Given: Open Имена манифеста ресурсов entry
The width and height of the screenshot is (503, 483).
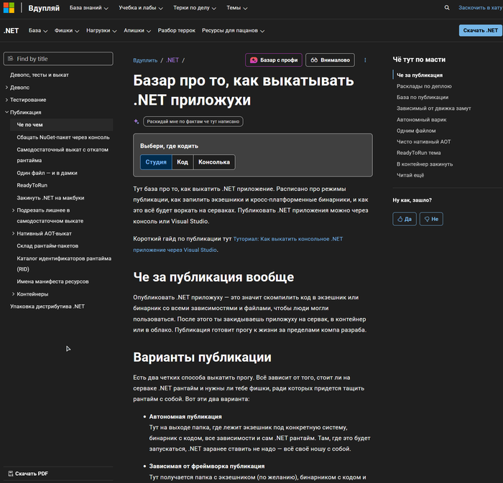Looking at the screenshot, I should [52, 281].
